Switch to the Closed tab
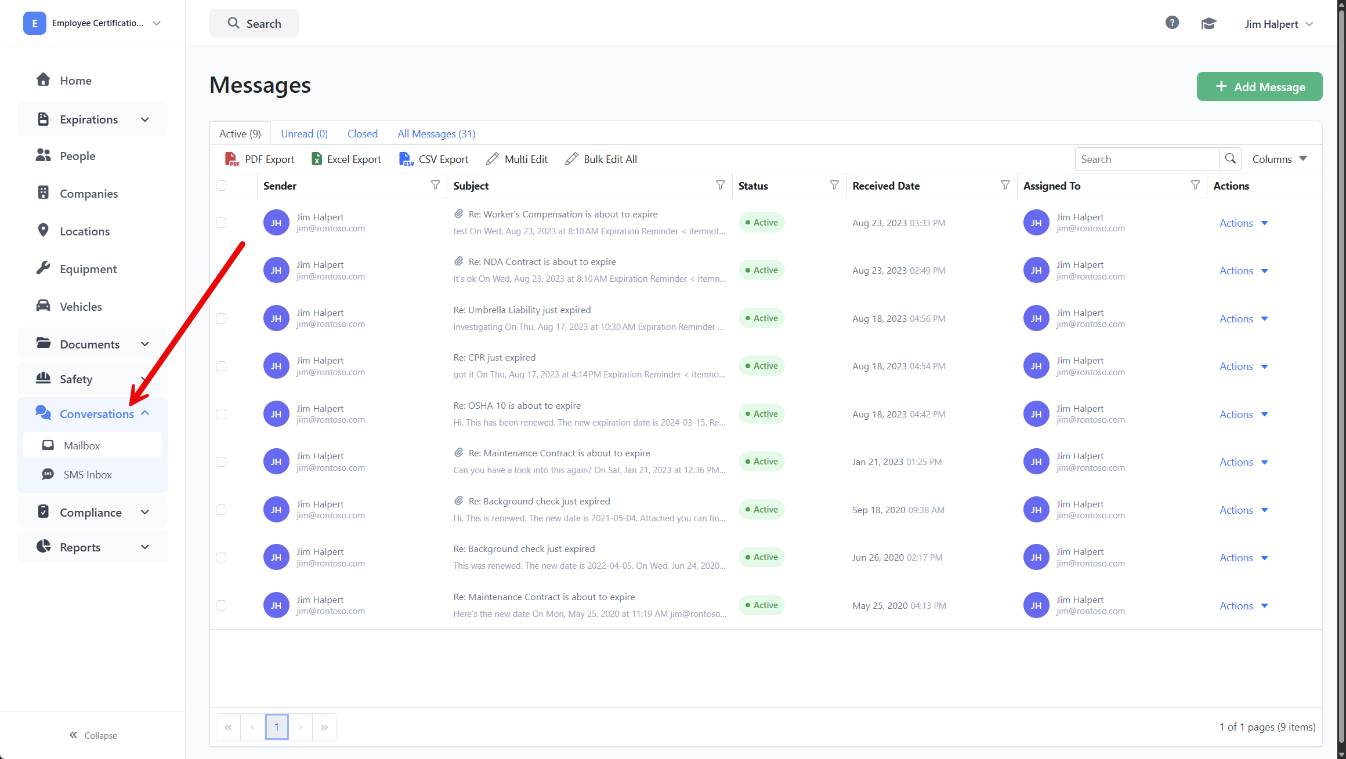This screenshot has width=1346, height=759. pyautogui.click(x=362, y=134)
